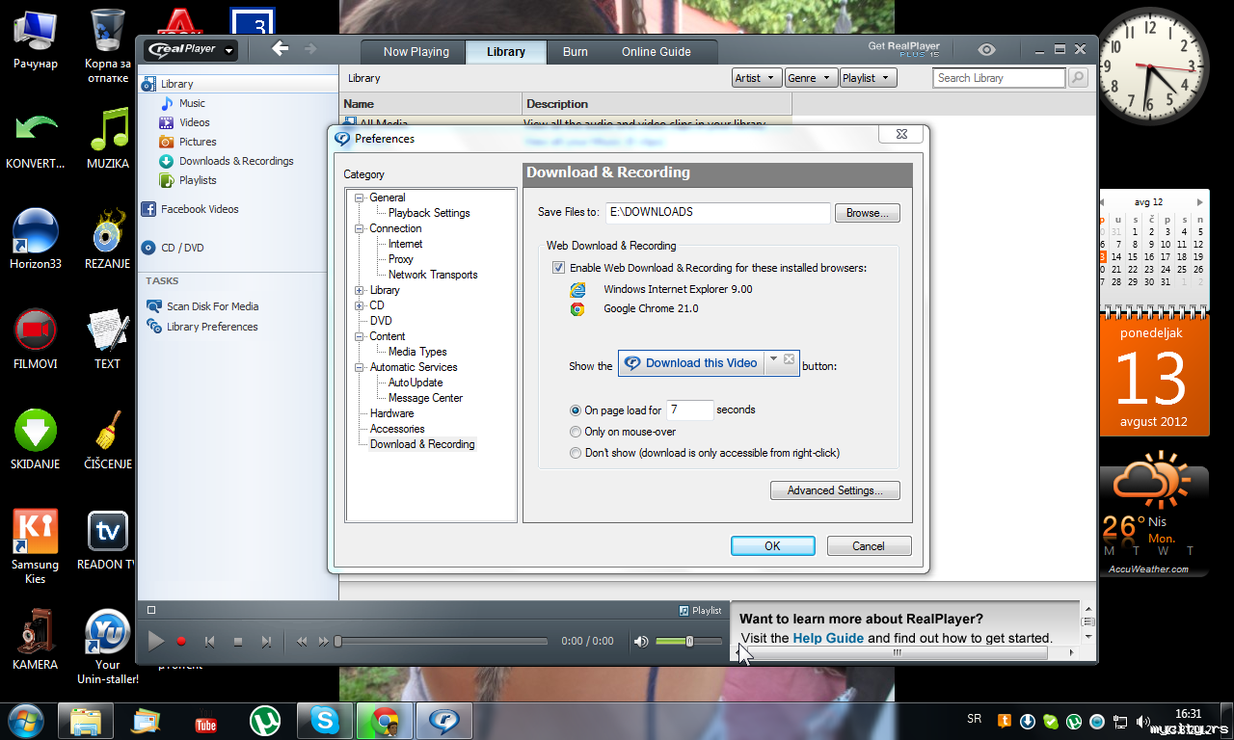Image resolution: width=1234 pixels, height=740 pixels.
Task: Go back with the RealPlayer back arrow
Action: point(280,49)
